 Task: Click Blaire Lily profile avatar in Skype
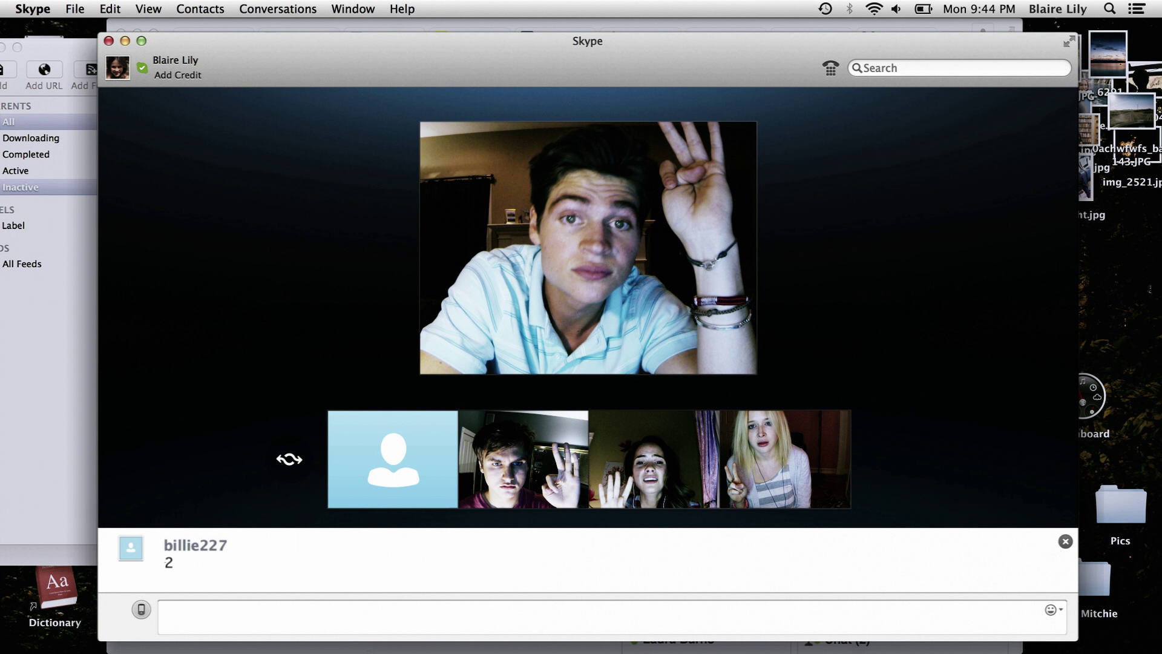pyautogui.click(x=117, y=67)
